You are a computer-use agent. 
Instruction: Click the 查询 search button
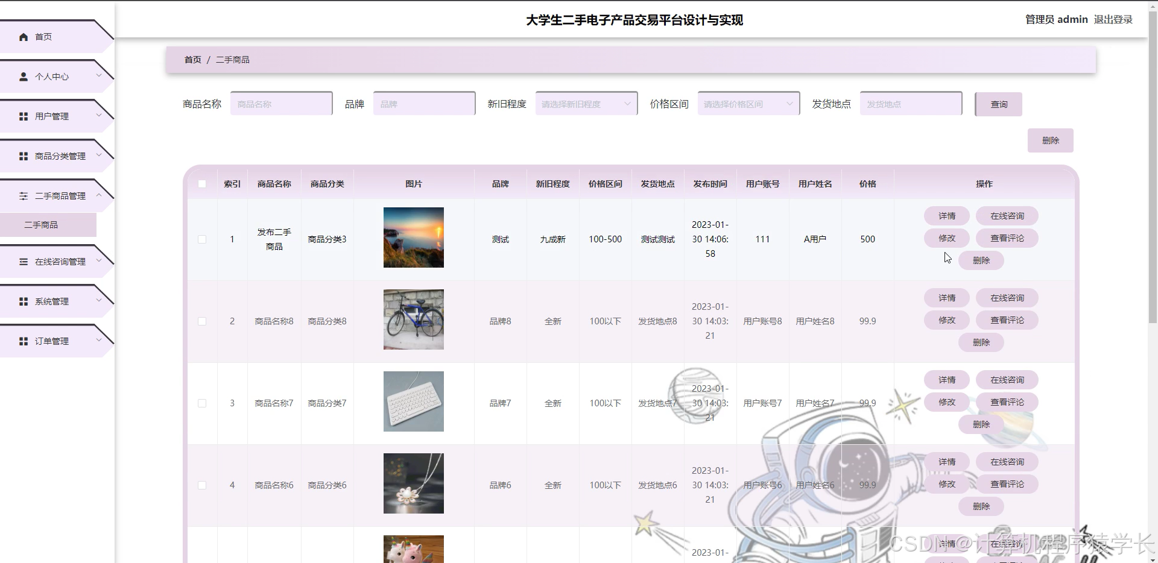[998, 104]
